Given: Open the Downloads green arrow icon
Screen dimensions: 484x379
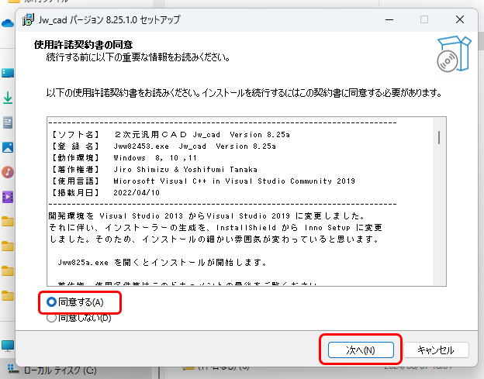Looking at the screenshot, I should click(x=8, y=98).
